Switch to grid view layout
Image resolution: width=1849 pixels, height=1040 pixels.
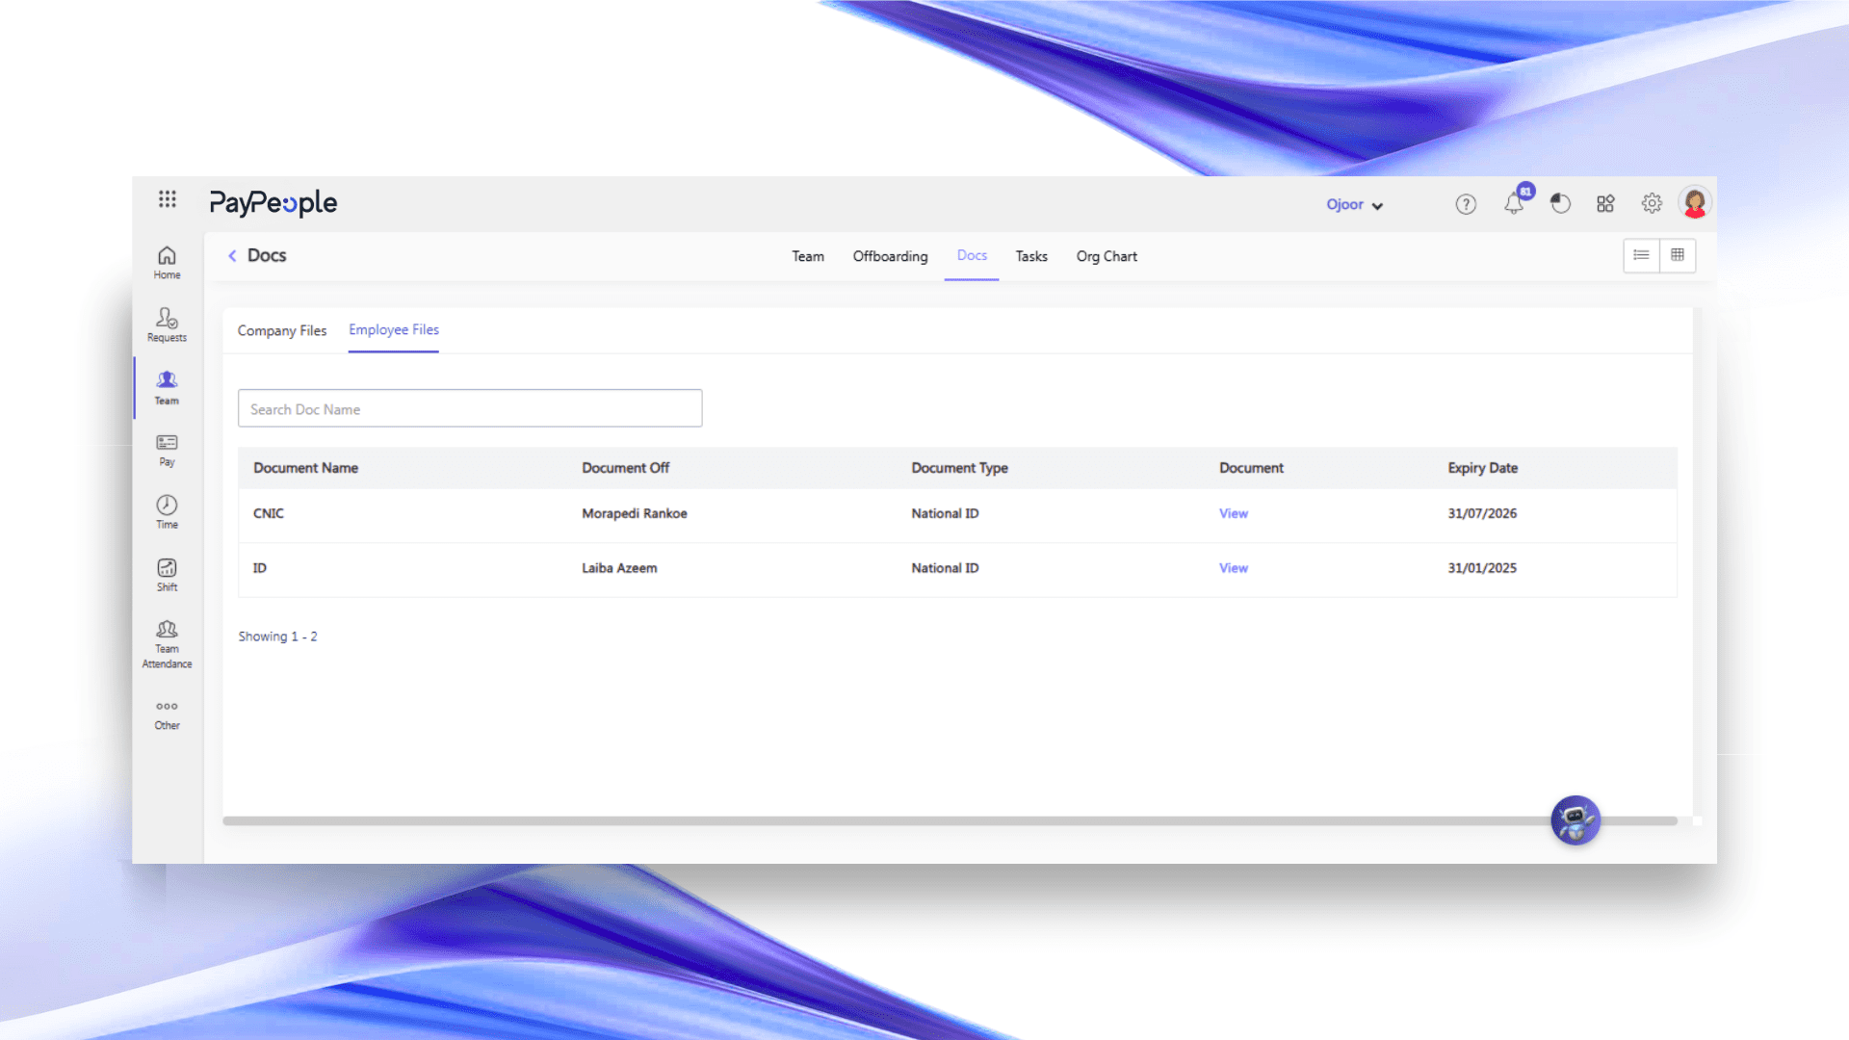[1678, 255]
